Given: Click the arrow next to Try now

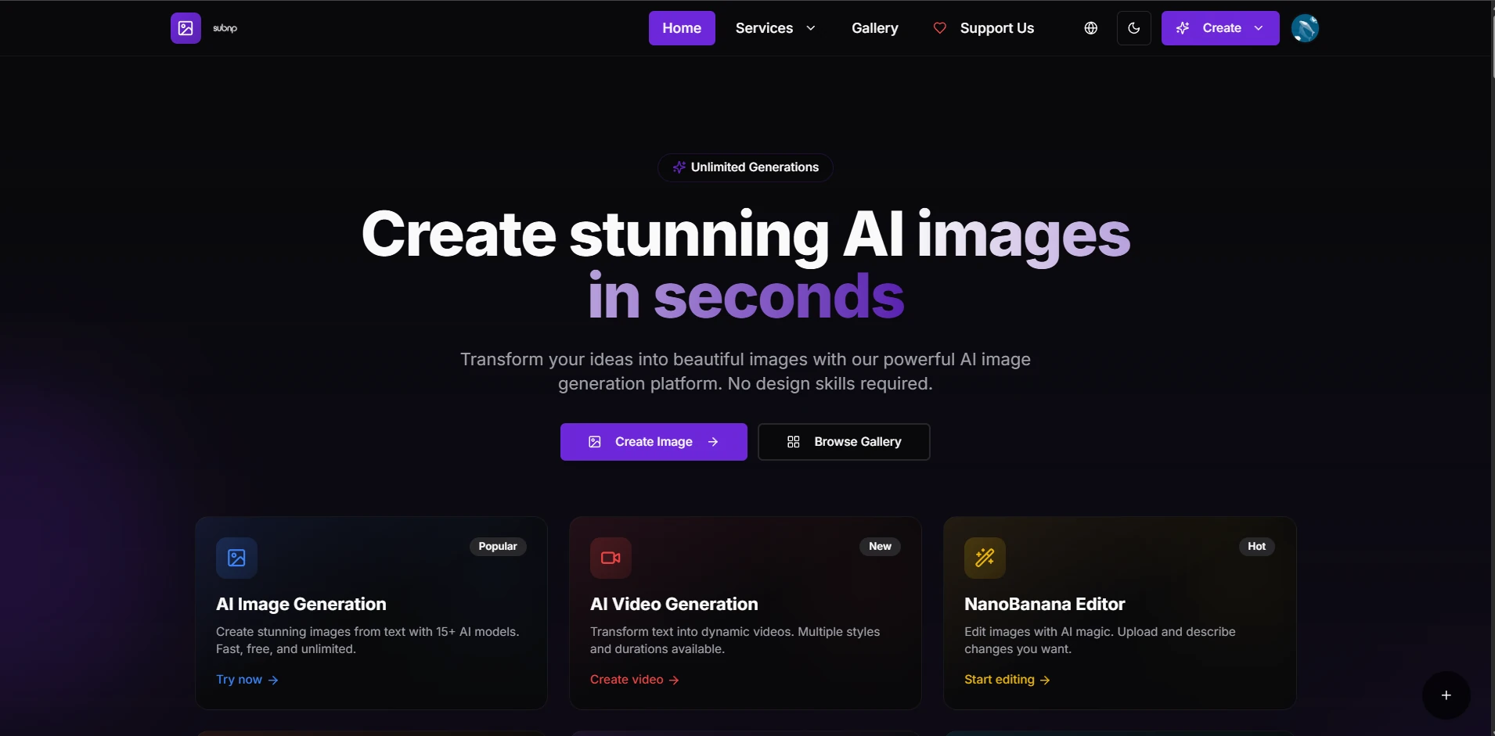Looking at the screenshot, I should coord(273,680).
